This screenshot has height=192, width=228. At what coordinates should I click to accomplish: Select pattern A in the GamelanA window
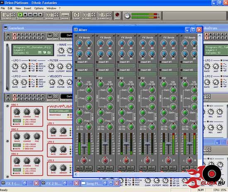pos(15,34)
